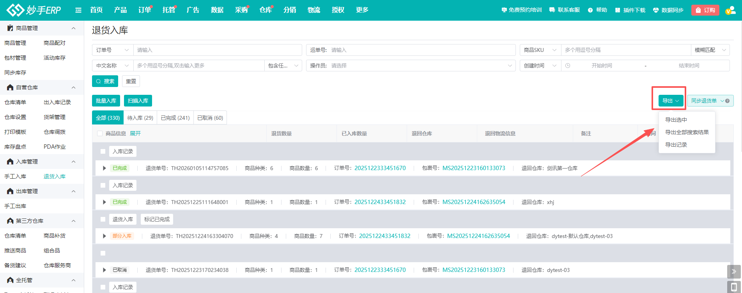The image size is (742, 293).
Task: Collapse the 商品管理 sidebar section
Action: pos(73,28)
